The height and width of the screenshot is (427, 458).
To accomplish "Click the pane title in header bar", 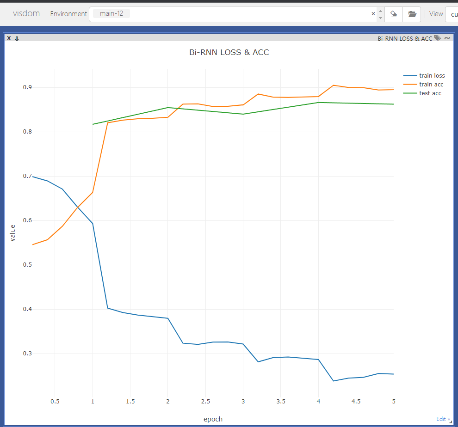I will point(405,38).
